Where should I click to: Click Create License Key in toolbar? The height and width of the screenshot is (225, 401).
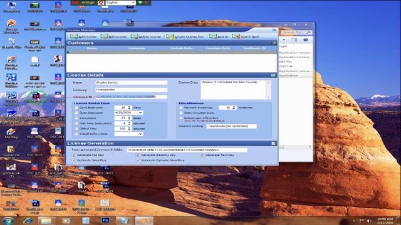coord(185,36)
